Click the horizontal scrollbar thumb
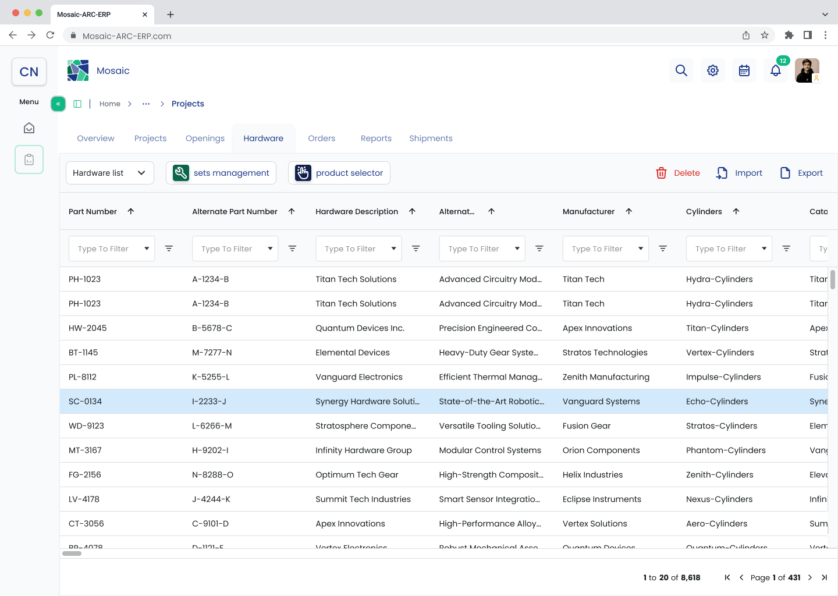 coord(72,554)
